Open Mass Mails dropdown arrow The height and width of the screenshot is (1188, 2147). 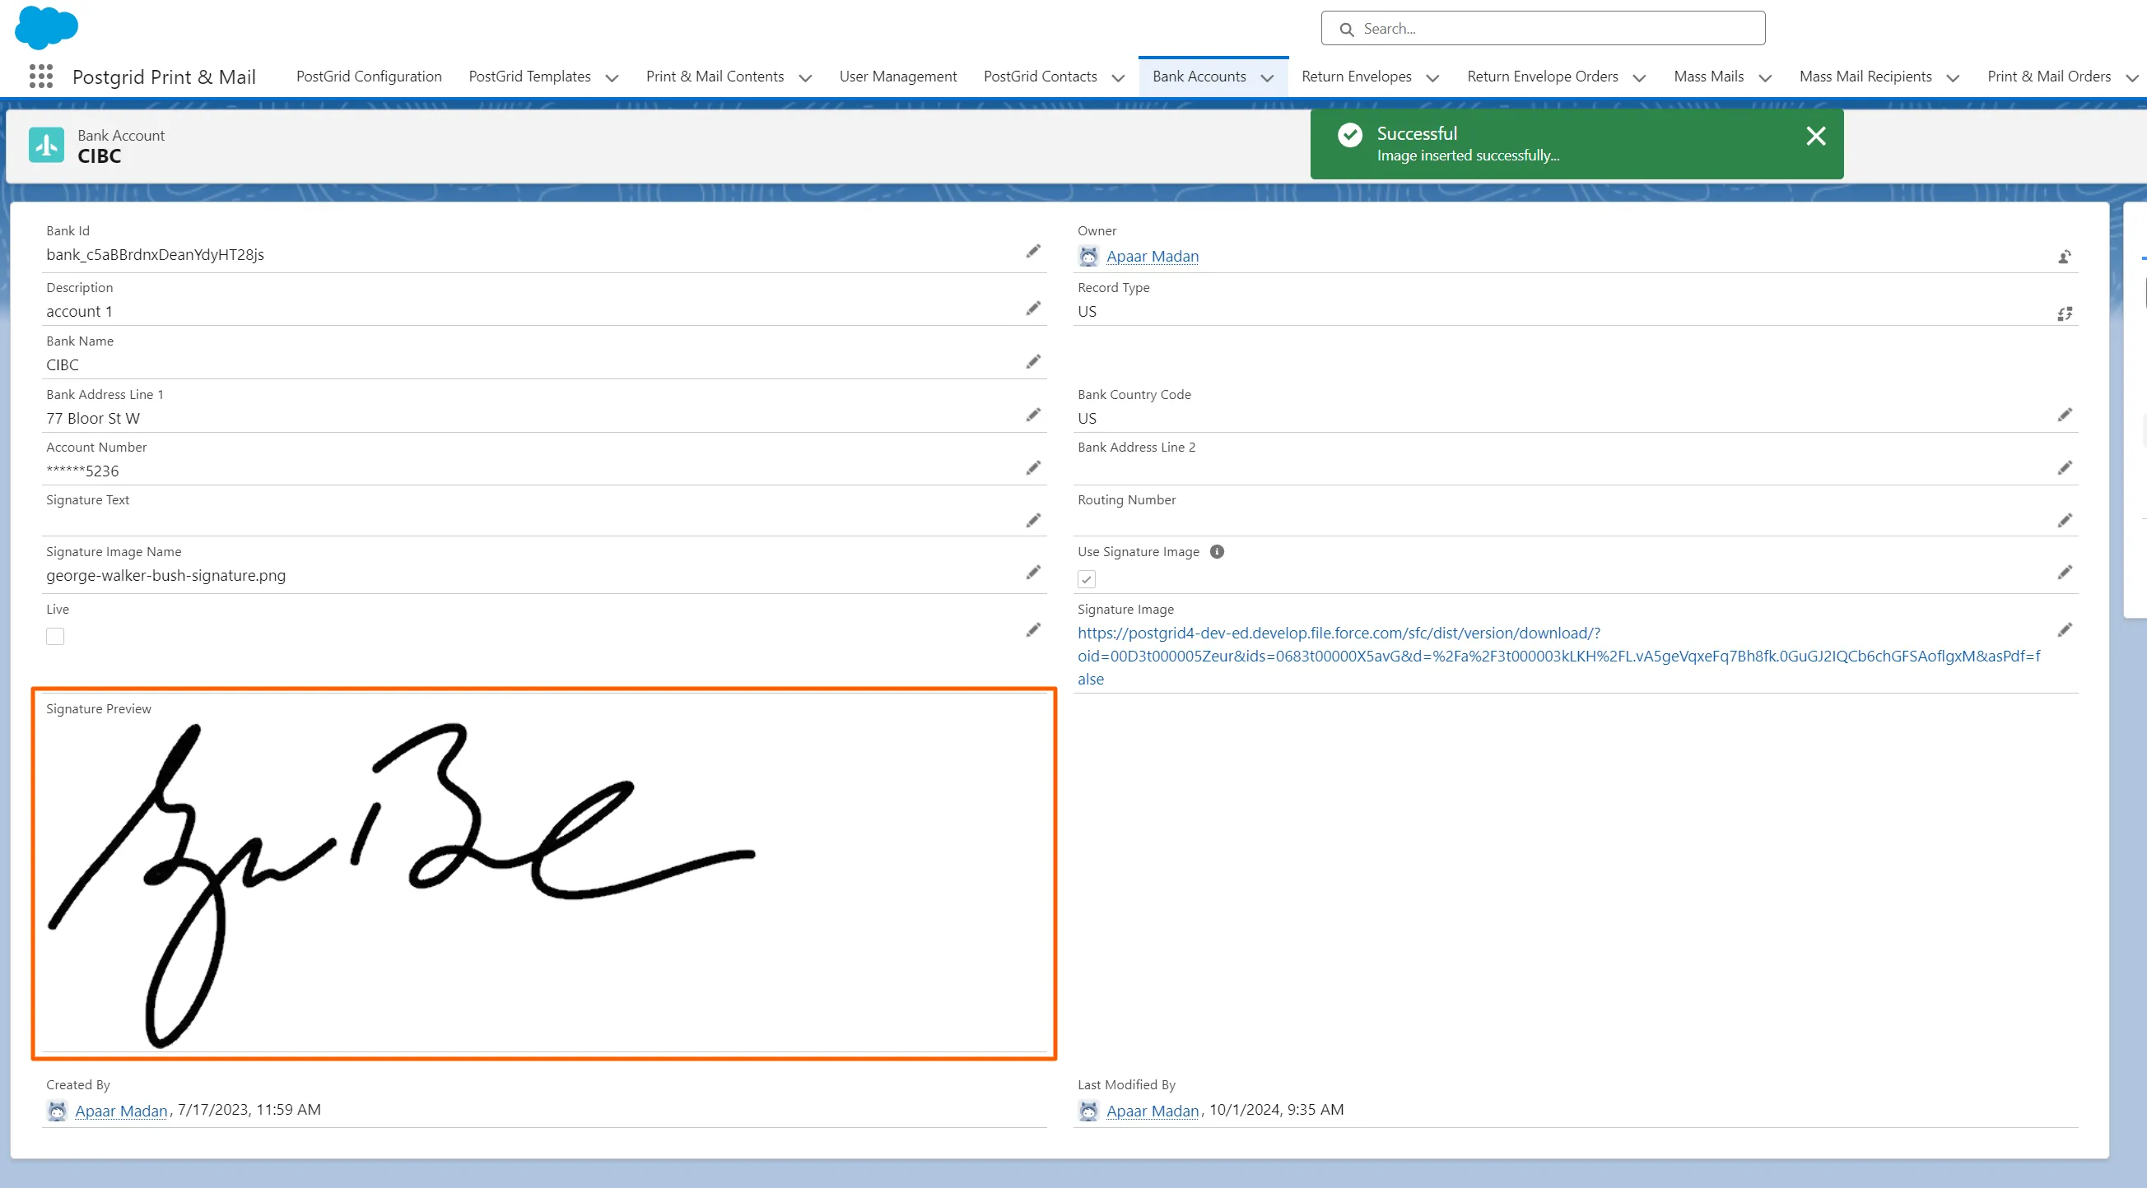(x=1764, y=78)
